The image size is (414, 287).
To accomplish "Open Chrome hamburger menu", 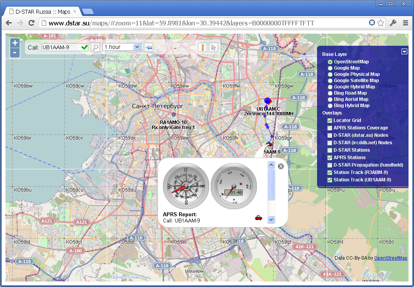I will click(x=405, y=23).
